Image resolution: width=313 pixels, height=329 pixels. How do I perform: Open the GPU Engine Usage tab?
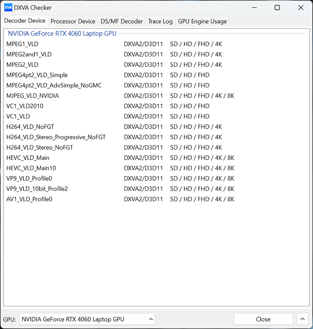202,21
